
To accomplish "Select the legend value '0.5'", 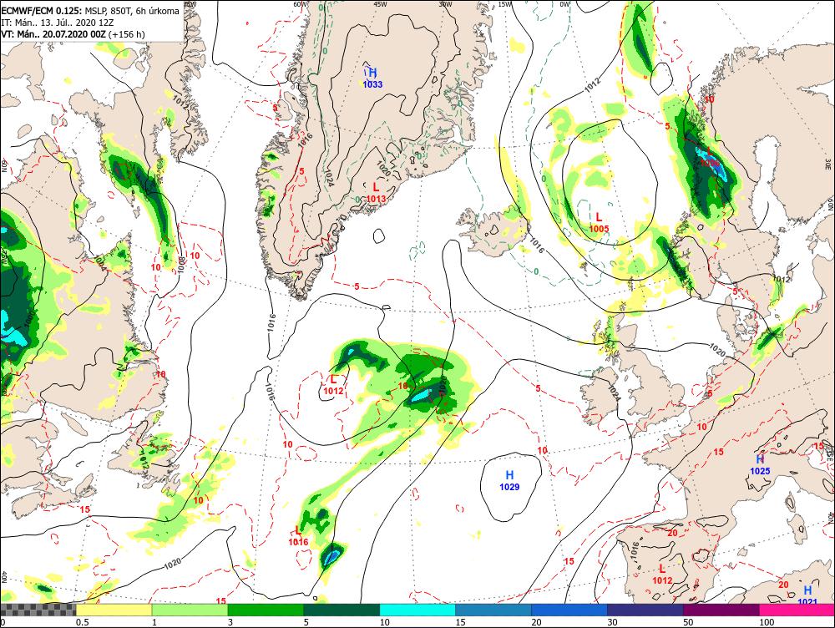I will click(x=82, y=622).
